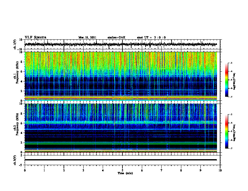Click the "ch.1(V)" waveform axis label
248x191 pixels.
tap(15, 44)
